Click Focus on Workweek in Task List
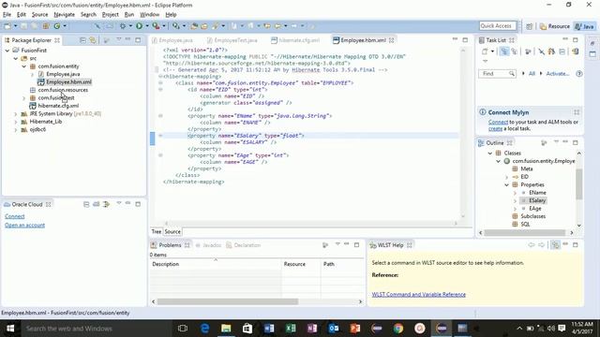This screenshot has width=600, height=337. click(528, 51)
